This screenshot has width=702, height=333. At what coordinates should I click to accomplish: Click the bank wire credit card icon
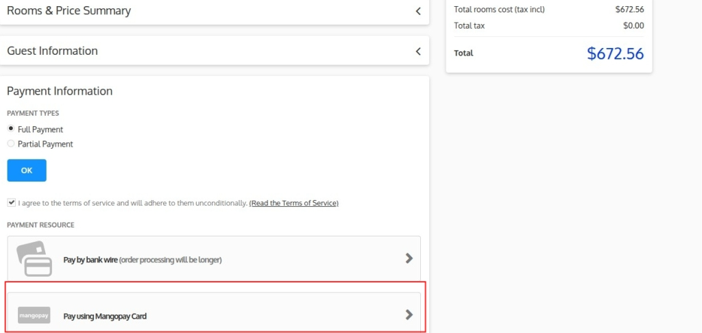pyautogui.click(x=34, y=258)
